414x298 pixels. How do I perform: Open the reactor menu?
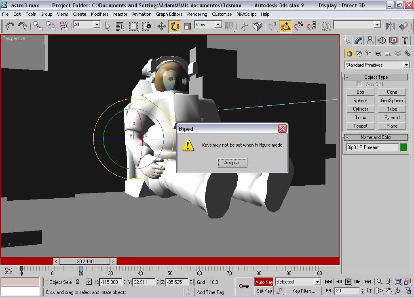pyautogui.click(x=120, y=14)
